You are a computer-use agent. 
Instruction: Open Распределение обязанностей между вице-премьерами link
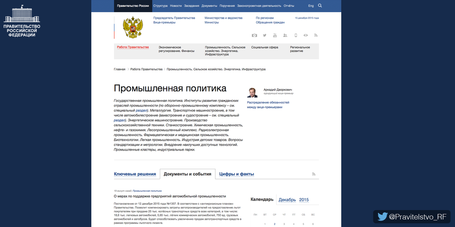tap(268, 105)
